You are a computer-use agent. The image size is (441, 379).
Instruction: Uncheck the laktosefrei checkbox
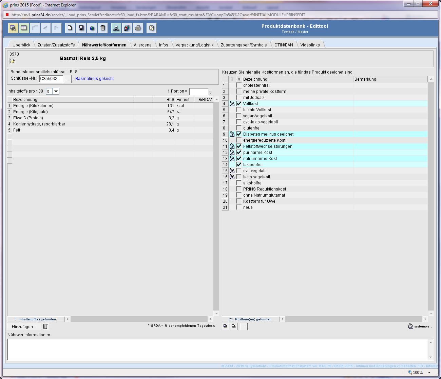[239, 165]
